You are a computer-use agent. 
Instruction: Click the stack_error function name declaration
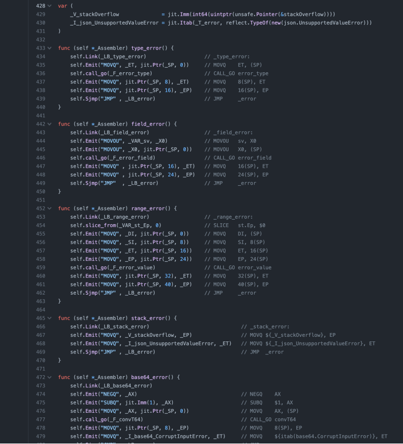(148, 318)
